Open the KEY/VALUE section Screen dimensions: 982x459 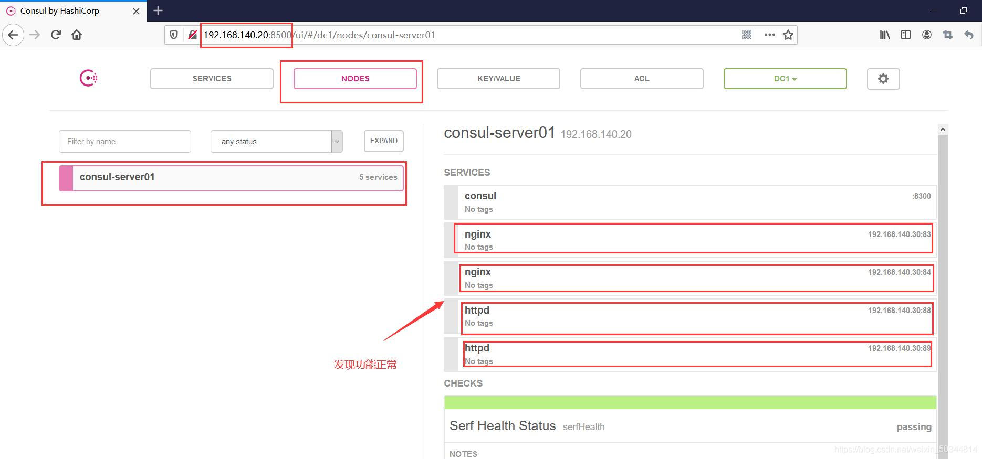click(x=498, y=79)
